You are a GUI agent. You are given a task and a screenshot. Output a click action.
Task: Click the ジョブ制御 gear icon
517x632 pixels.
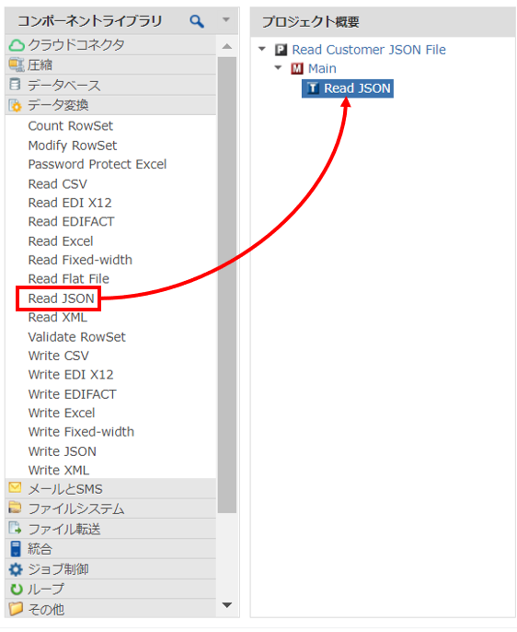(16, 569)
